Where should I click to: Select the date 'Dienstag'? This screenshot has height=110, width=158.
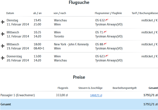12,20
